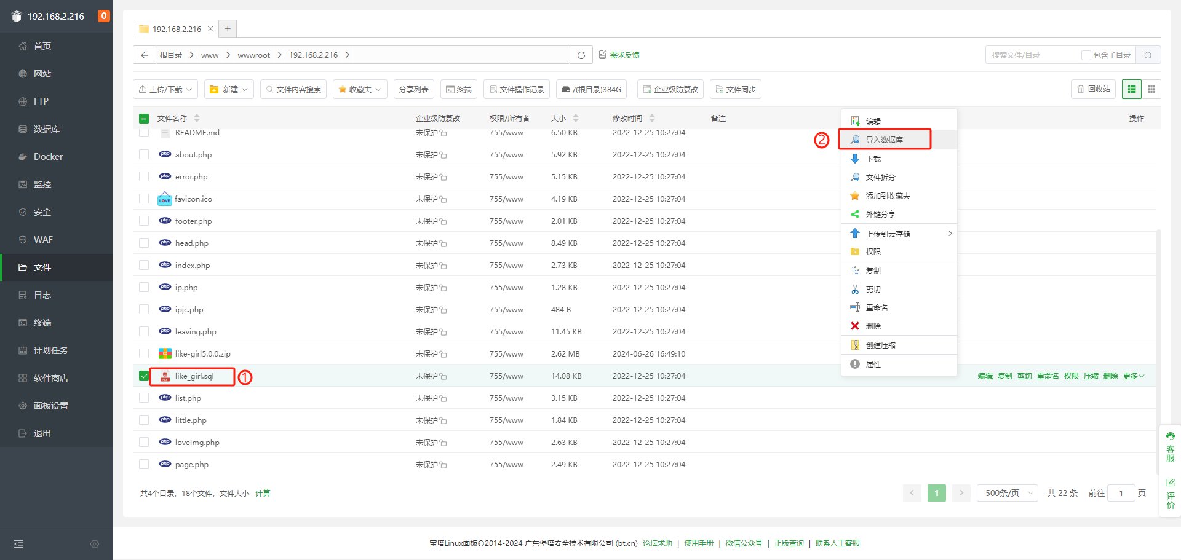This screenshot has height=560, width=1181.
Task: Check the error.php checkbox
Action: coord(144,176)
